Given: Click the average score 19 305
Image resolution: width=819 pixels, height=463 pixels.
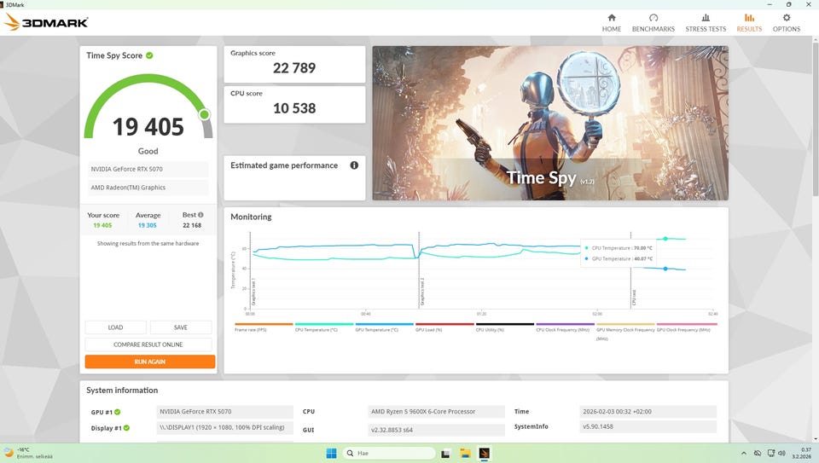Looking at the screenshot, I should pos(148,225).
